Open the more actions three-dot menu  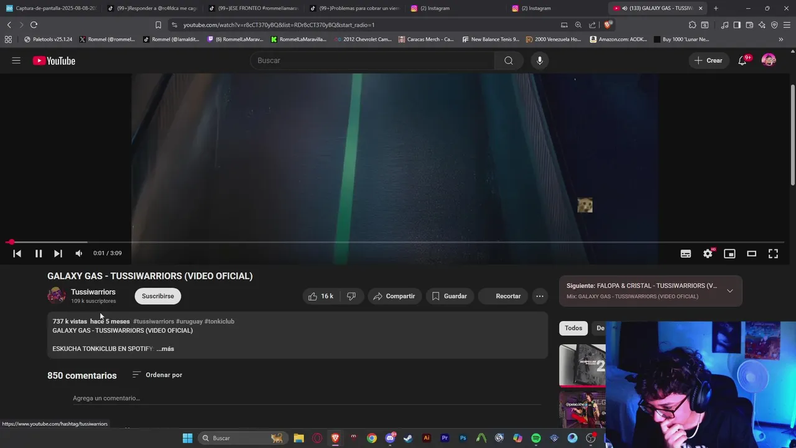(540, 296)
